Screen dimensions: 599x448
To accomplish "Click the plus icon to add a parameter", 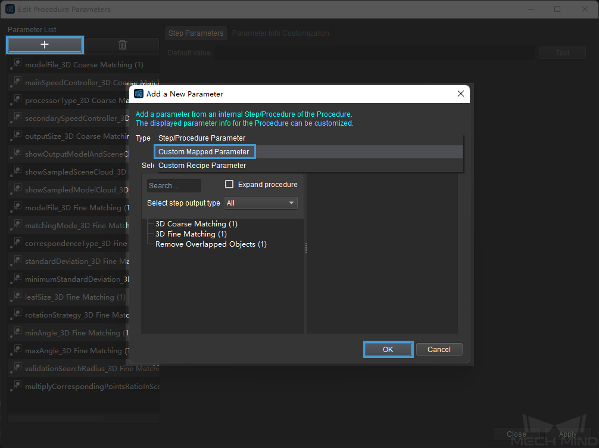I will (45, 45).
